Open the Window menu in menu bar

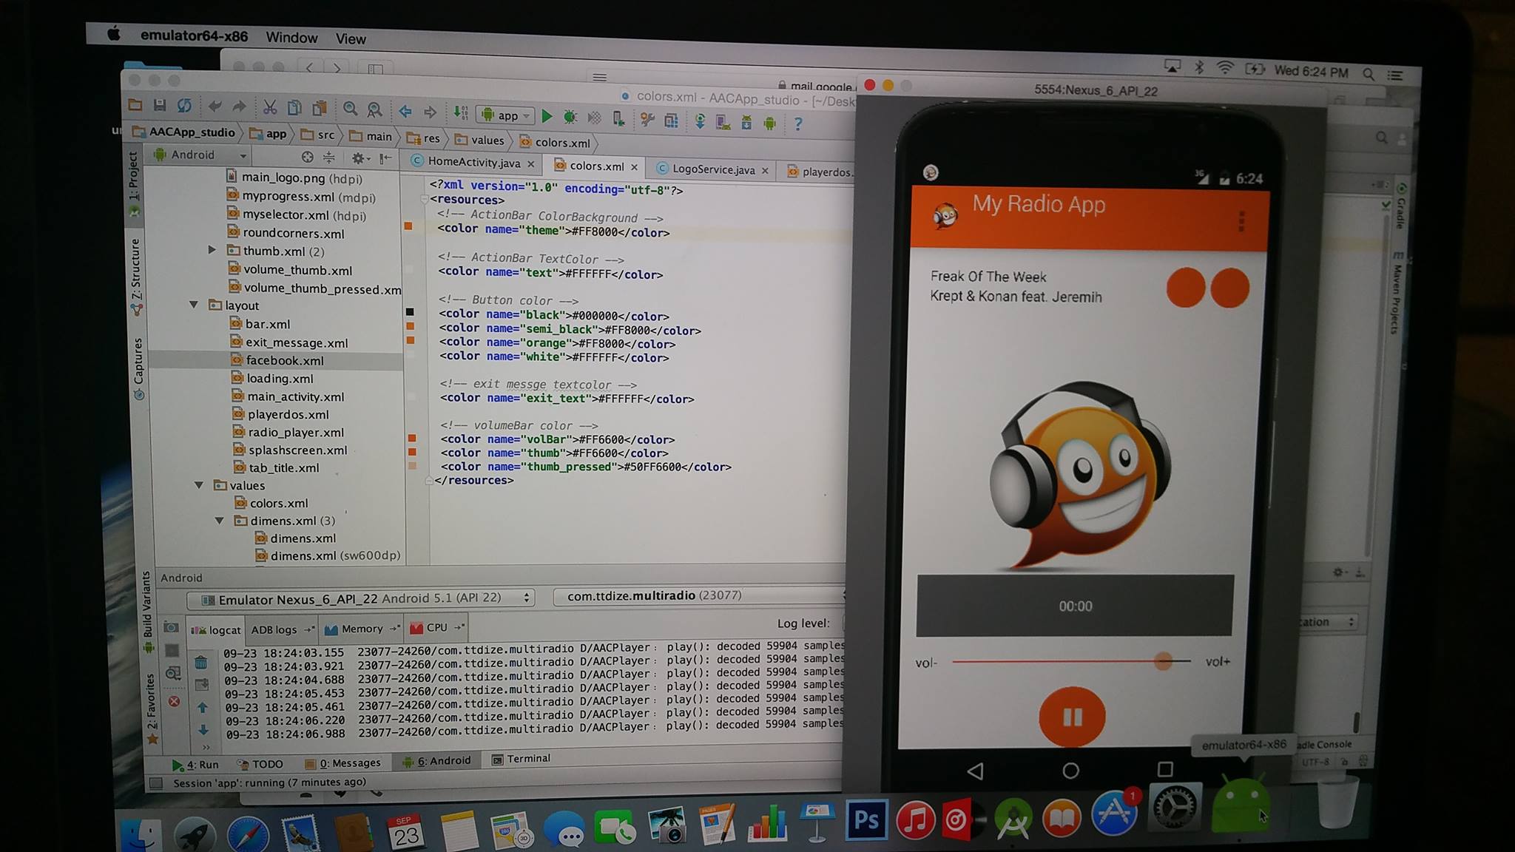(x=291, y=37)
